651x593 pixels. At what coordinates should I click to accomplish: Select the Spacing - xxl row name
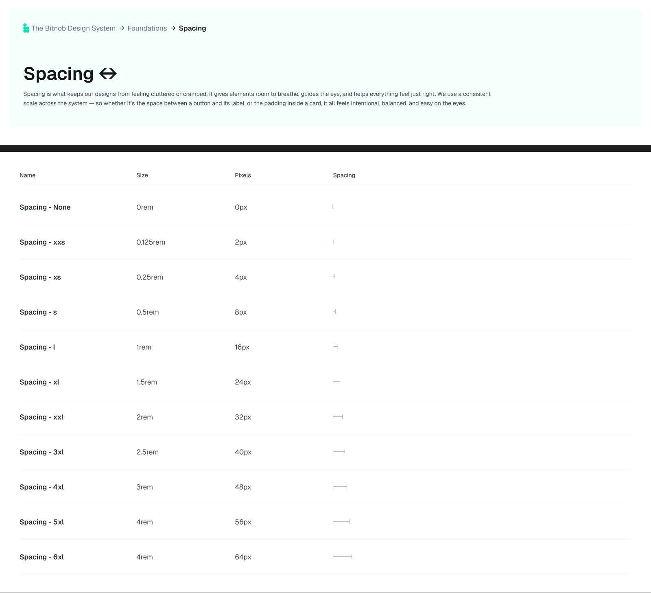coord(42,417)
